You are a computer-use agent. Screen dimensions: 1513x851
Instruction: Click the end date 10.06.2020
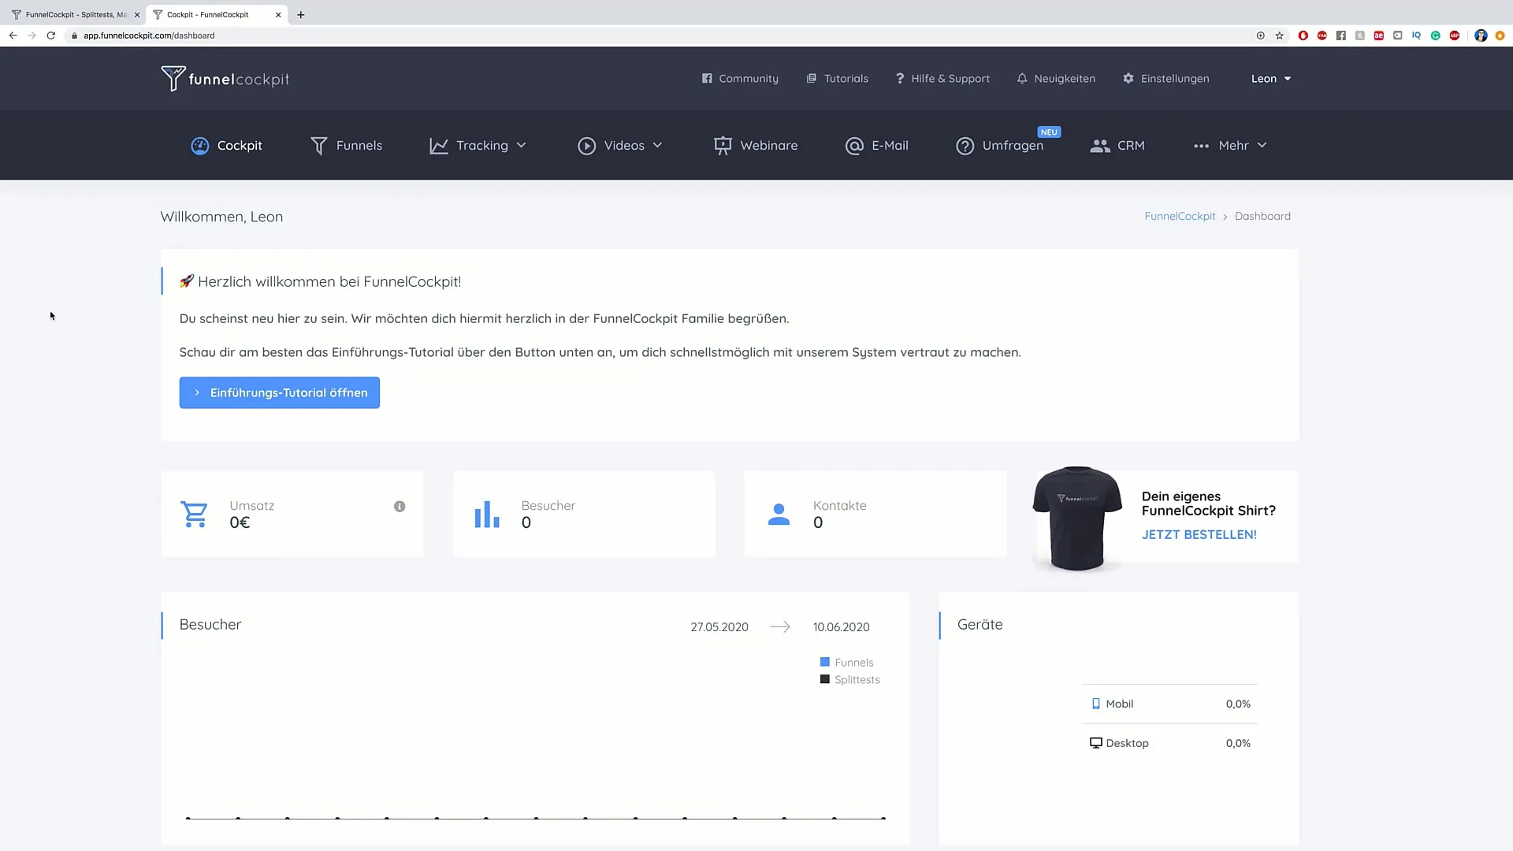coord(842,627)
